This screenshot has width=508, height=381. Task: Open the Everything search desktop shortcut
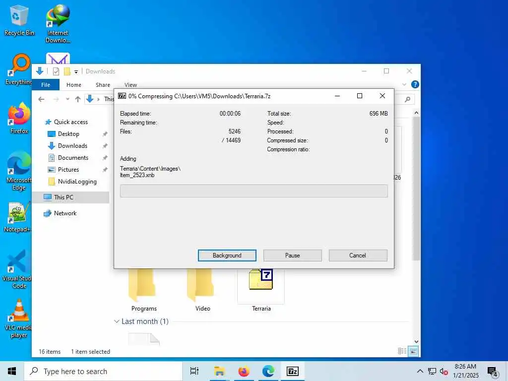point(19,69)
